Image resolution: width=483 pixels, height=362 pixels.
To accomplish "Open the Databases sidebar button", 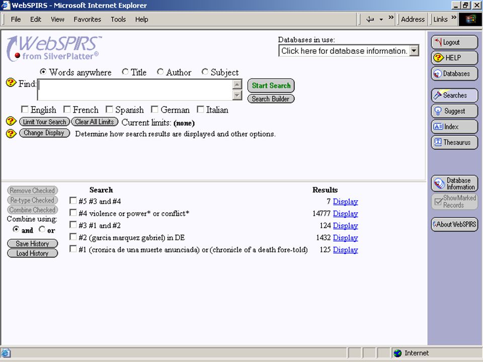I will [x=454, y=73].
